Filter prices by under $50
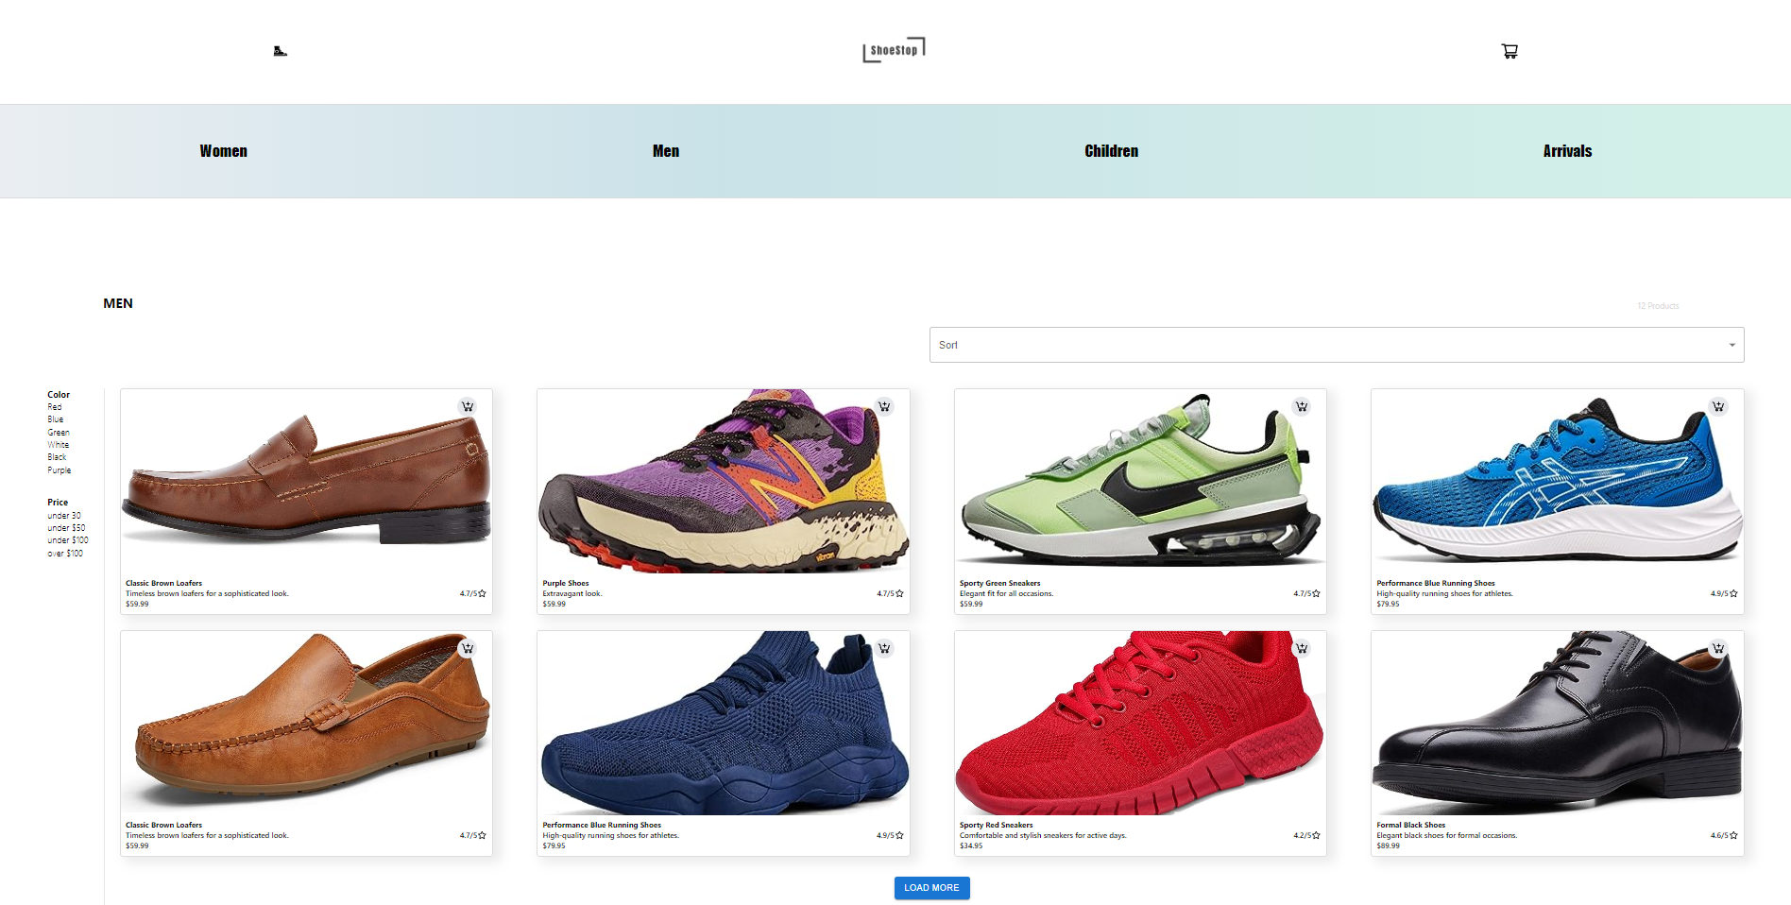Screen dimensions: 1791x905 pos(67,528)
